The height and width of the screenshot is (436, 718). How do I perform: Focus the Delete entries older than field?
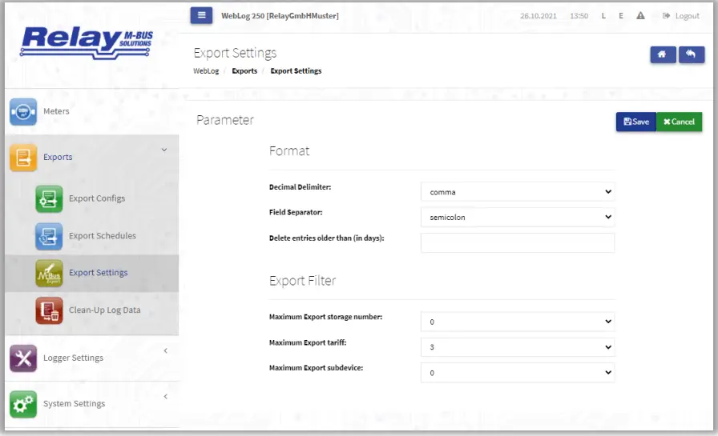tap(518, 242)
